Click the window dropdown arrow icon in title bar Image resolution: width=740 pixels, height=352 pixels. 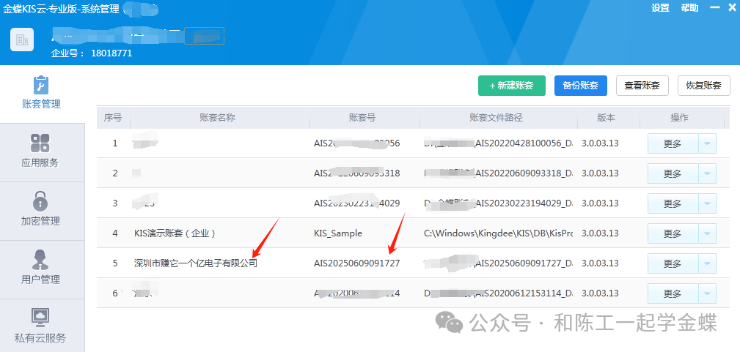click(x=712, y=8)
